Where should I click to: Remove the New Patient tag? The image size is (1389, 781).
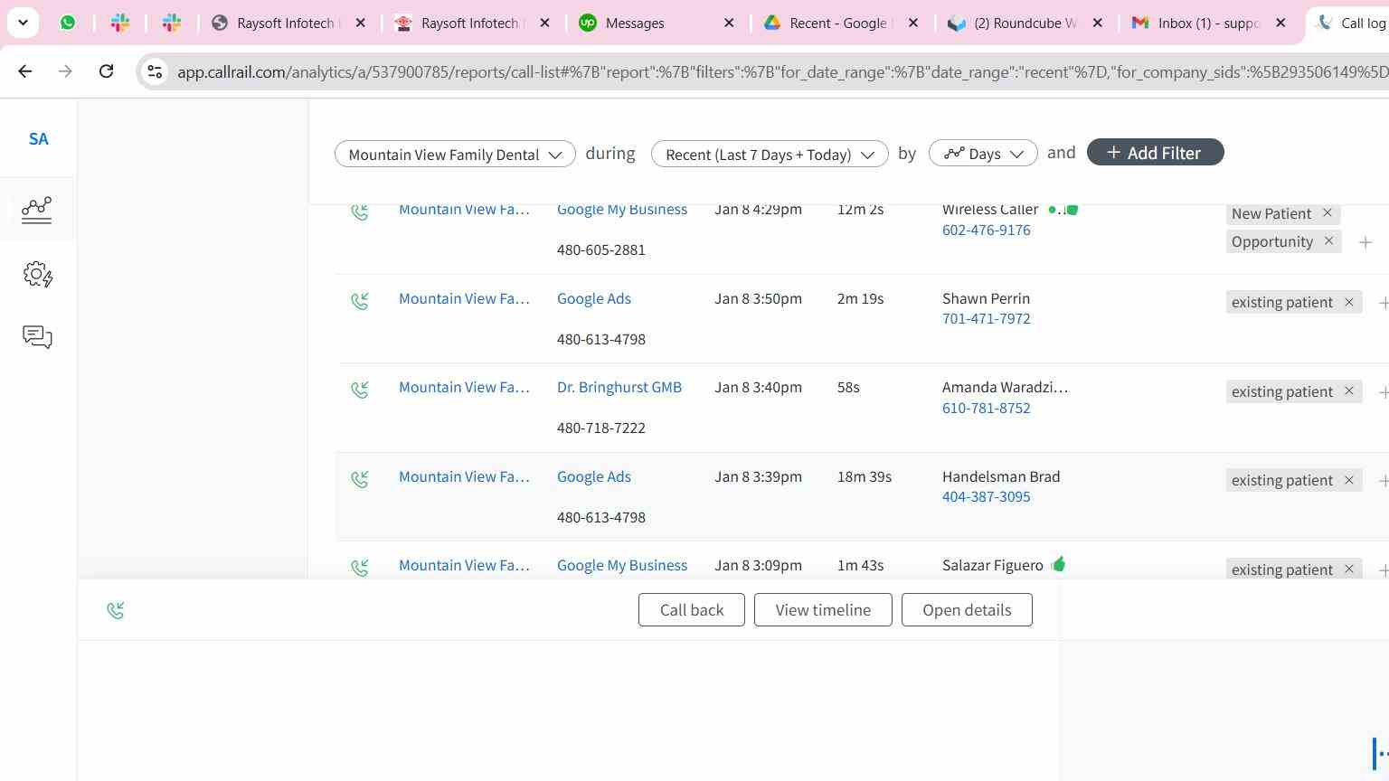click(1328, 213)
